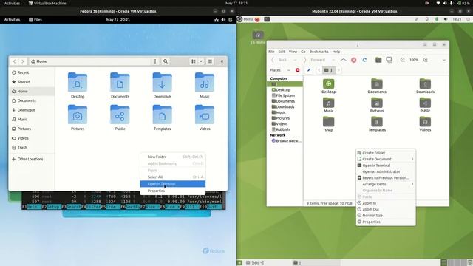This screenshot has width=473, height=266.
Task: Choose Normal Size in Caja context menu
Action: click(x=386, y=216)
